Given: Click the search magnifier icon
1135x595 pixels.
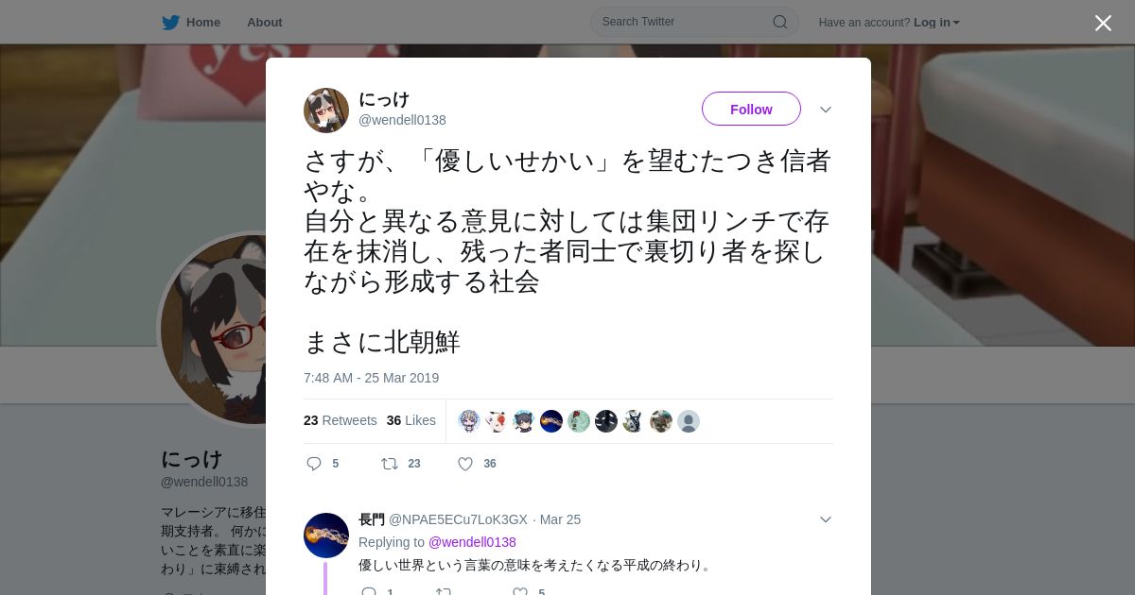Looking at the screenshot, I should [780, 22].
